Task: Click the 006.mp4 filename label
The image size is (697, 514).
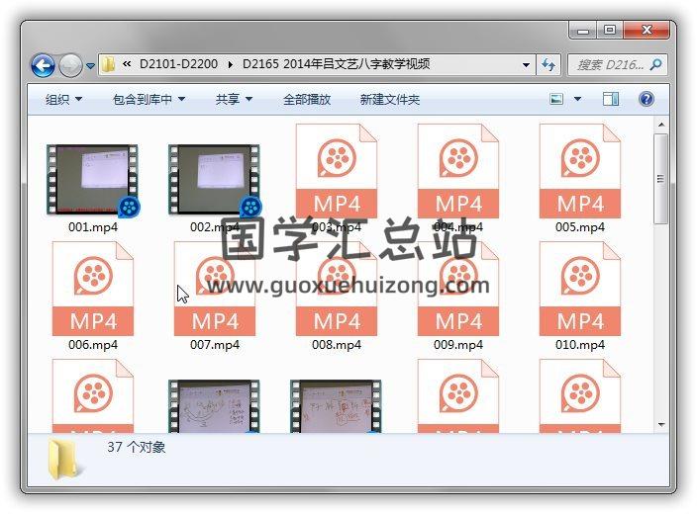Action: coord(93,345)
